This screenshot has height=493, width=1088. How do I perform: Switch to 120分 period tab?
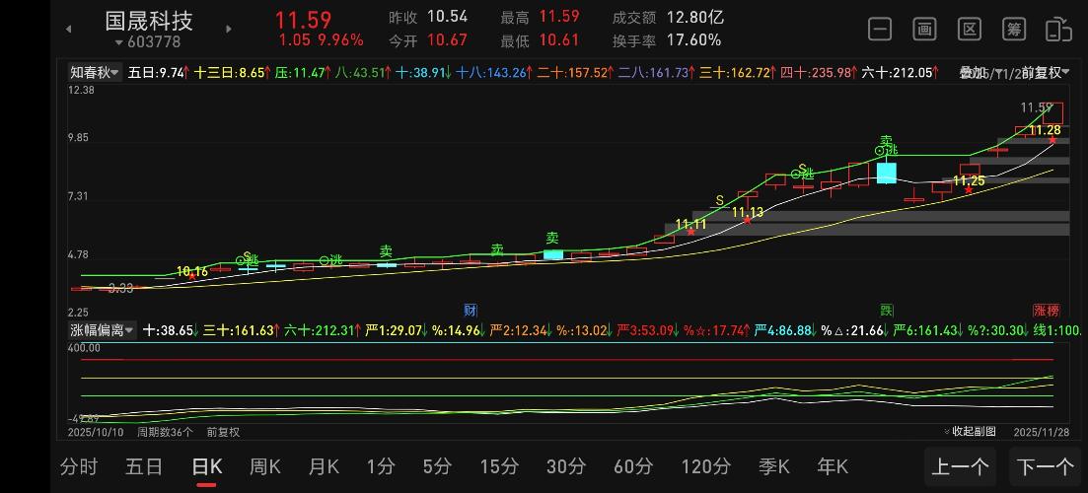coord(705,466)
